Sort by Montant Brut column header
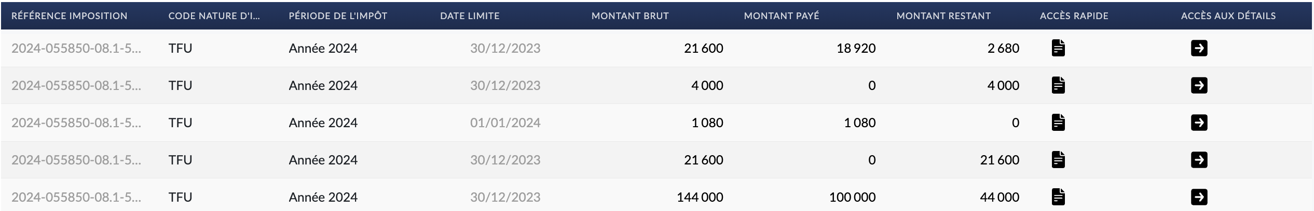This screenshot has width=1314, height=211. pos(630,16)
